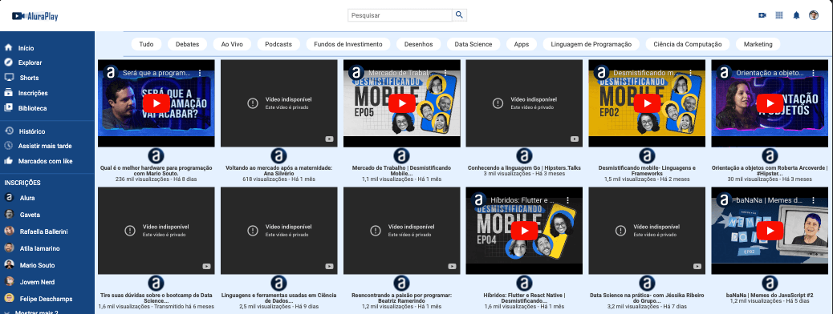Click the Alura channel avatar in sidebar
Screen dimensions: 833x314
(x=9, y=197)
